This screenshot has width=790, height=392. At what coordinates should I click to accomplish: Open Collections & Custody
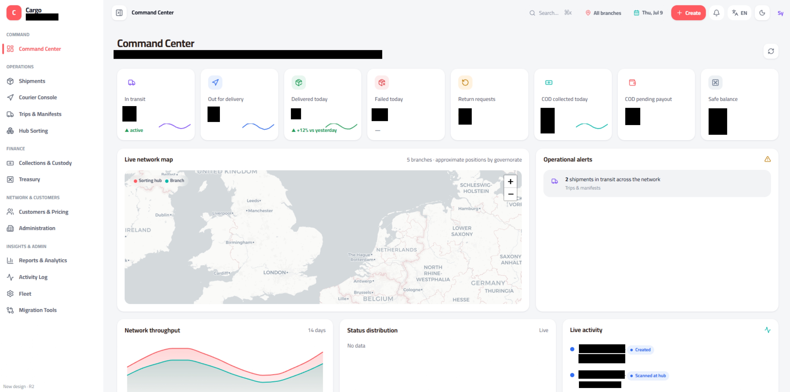tap(52, 163)
